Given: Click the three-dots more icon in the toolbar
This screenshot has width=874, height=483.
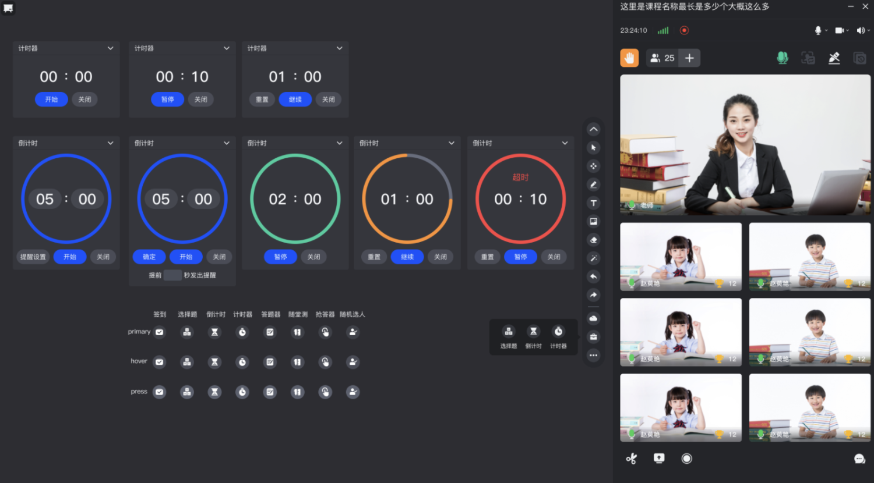Looking at the screenshot, I should [593, 355].
